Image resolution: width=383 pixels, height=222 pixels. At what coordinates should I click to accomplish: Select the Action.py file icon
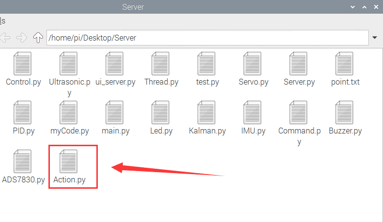68,161
